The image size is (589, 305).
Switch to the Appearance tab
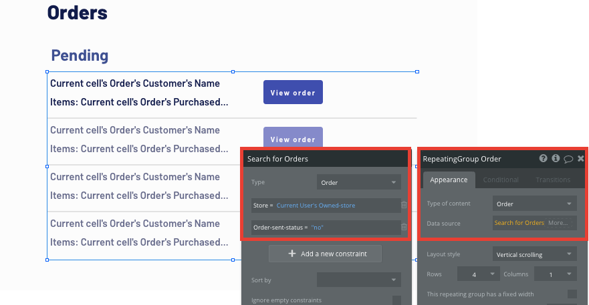click(x=449, y=180)
